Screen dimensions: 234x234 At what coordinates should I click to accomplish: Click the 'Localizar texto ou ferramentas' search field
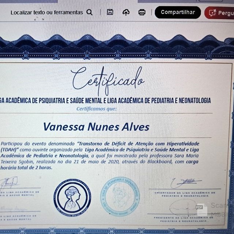coord(47,12)
